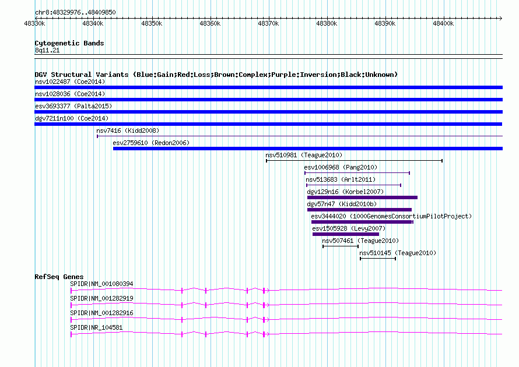Click the dgv129n16 (Korbel2007) purple inversion bar
Screen dimensions: 519x367
pyautogui.click(x=362, y=197)
